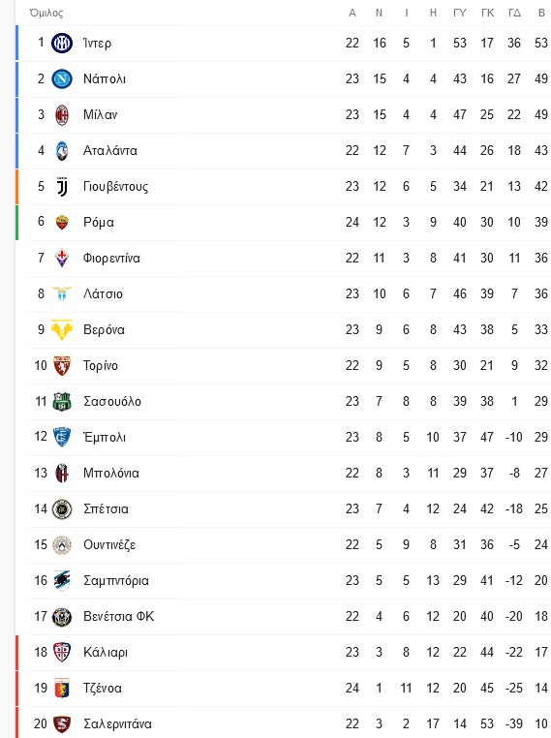
Task: Select the Κάλιαρι club crest
Action: click(62, 653)
